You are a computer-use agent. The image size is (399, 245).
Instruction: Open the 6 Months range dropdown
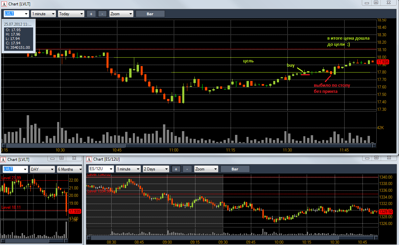70,169
